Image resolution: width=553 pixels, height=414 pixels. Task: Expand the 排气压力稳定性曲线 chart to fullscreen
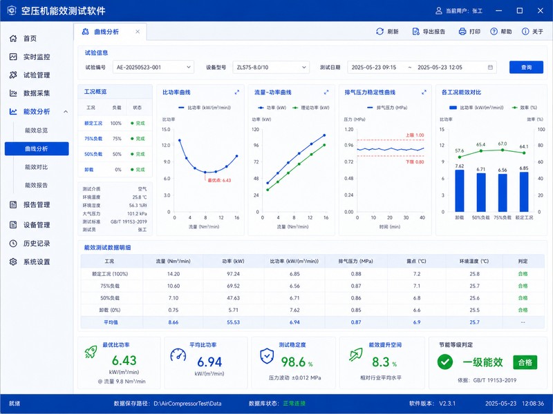pos(424,92)
